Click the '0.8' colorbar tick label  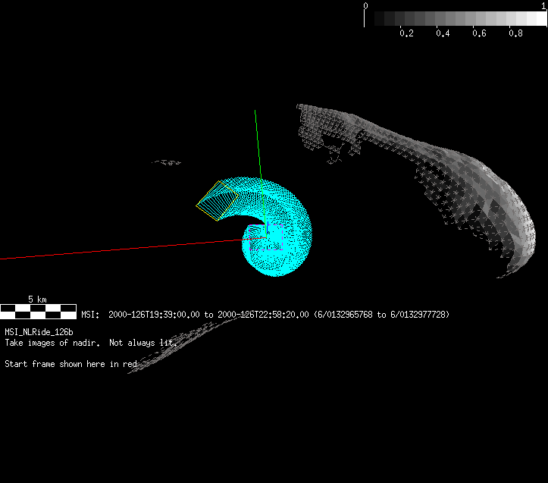[x=515, y=33]
